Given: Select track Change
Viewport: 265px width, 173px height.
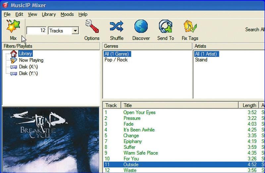Looking at the screenshot, I should 184,135.
